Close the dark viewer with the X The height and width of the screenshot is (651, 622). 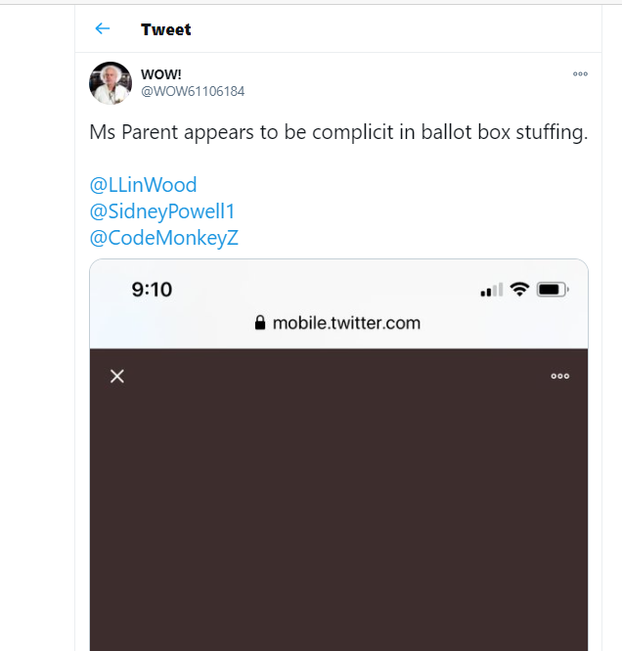tap(117, 376)
